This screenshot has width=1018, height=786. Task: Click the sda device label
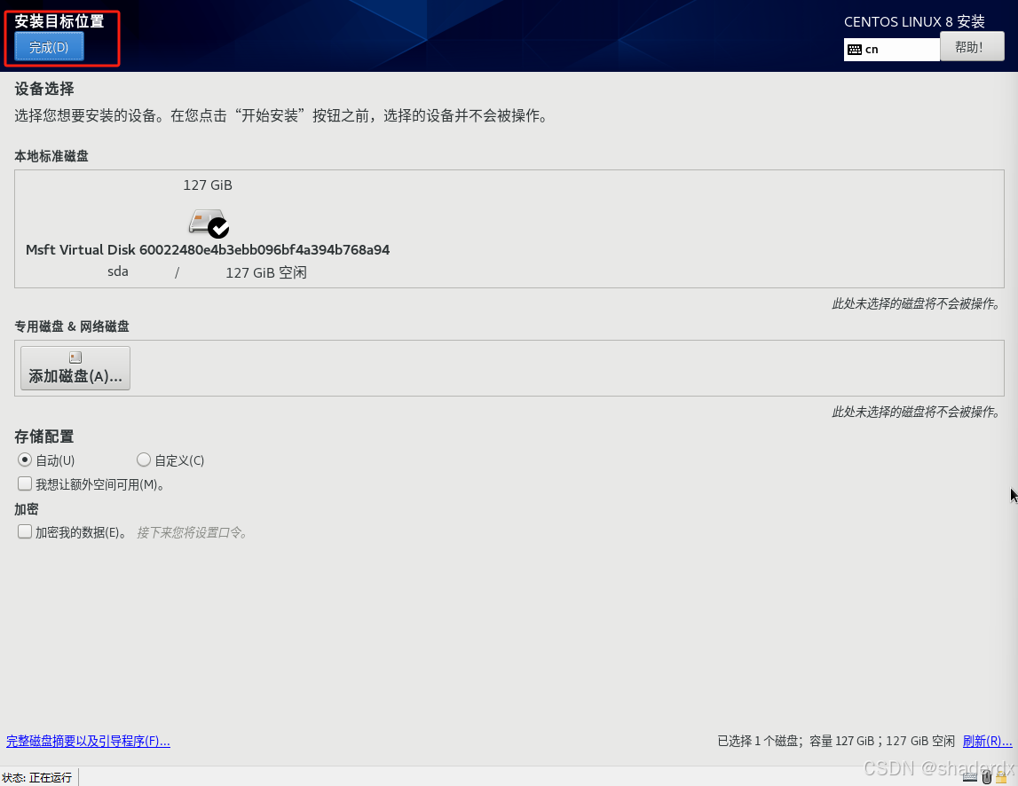[117, 271]
